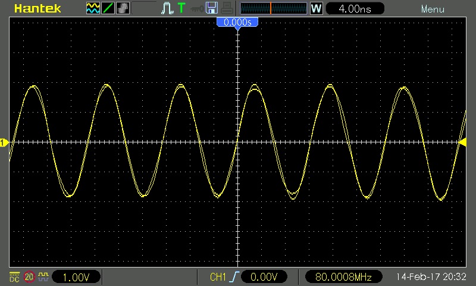Open the 4.00ns timebase setting
The width and height of the screenshot is (476, 286).
pyautogui.click(x=355, y=8)
